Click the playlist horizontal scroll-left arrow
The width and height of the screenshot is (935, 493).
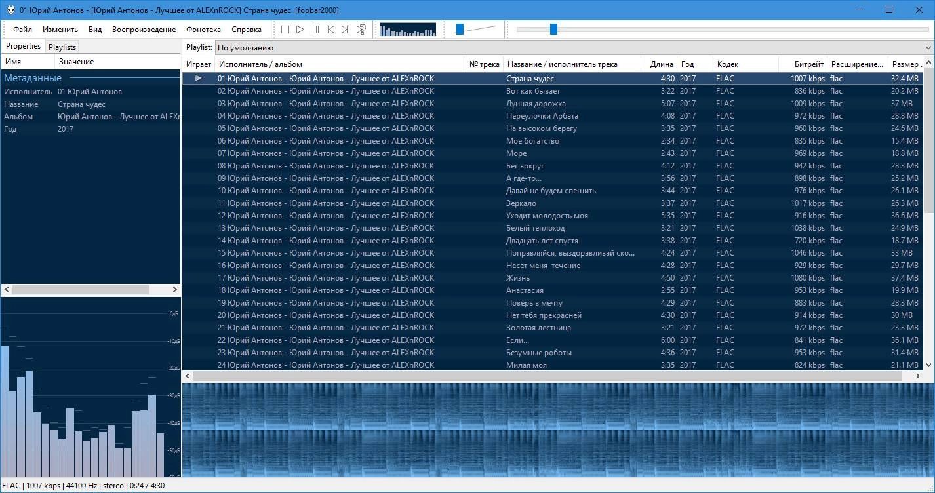(188, 376)
